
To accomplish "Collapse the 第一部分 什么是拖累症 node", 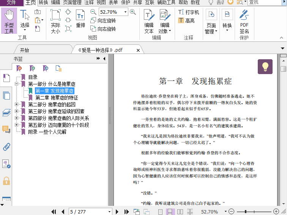I will 16,84.
